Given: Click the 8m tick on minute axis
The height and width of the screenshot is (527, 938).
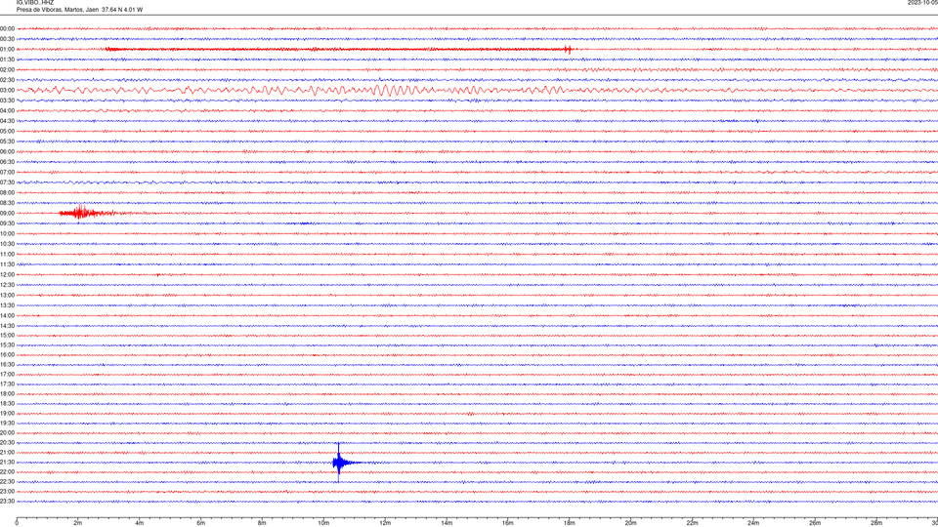Looking at the screenshot, I should [262, 523].
